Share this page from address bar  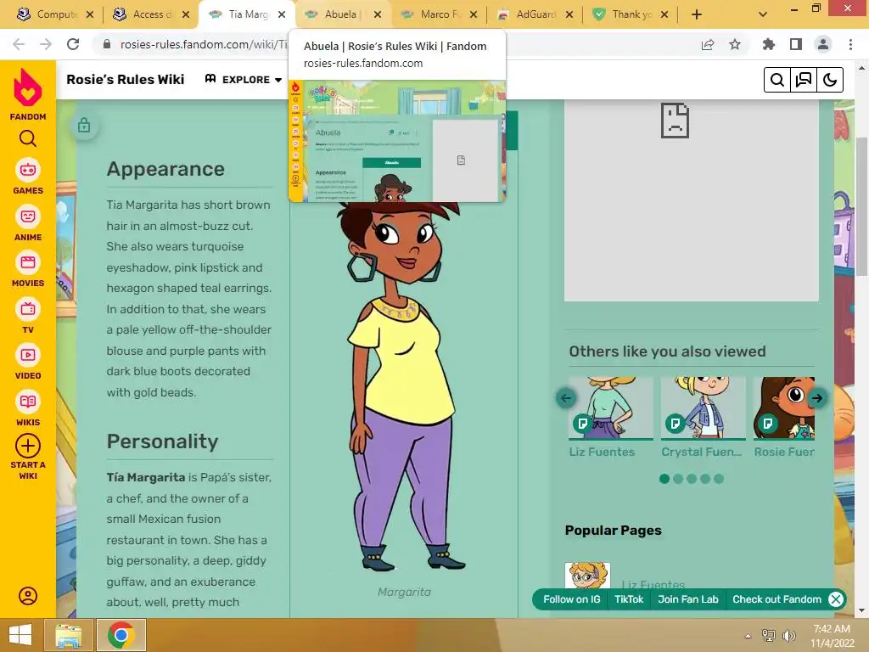[708, 44]
